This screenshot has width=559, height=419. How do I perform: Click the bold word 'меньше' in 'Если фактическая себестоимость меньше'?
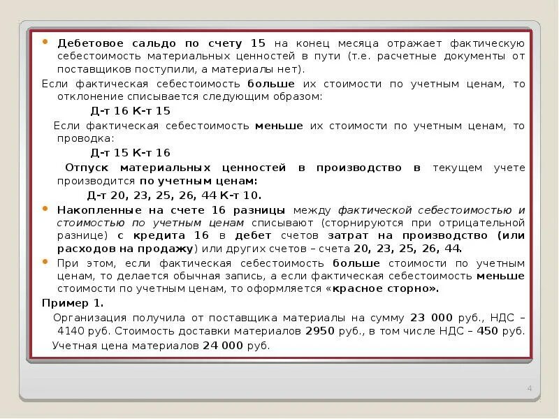click(279, 126)
